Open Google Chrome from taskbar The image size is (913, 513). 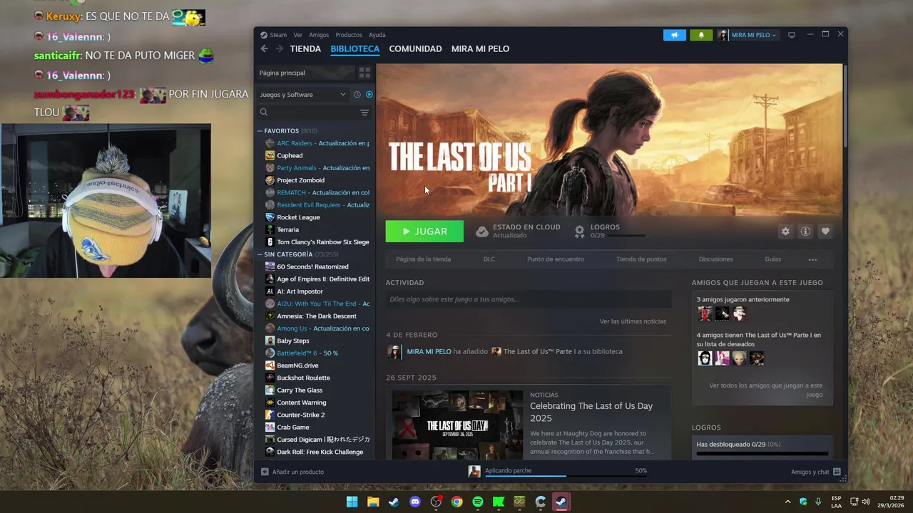click(457, 502)
